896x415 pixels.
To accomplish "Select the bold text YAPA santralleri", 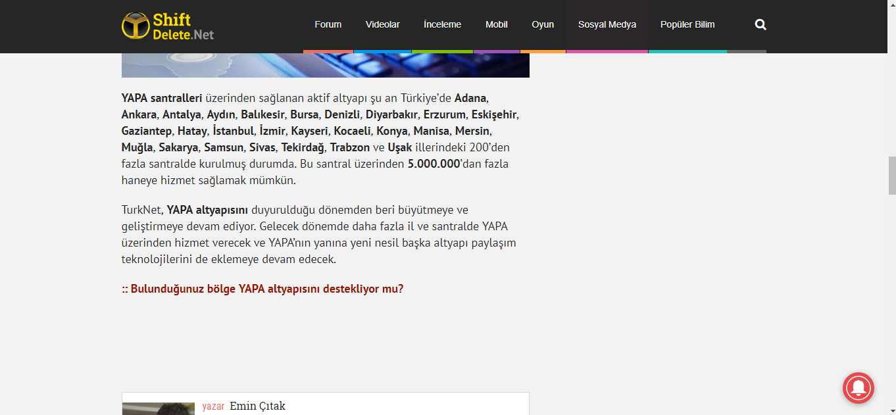I will [162, 98].
